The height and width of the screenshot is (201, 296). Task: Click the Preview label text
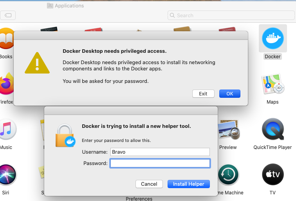point(228,147)
